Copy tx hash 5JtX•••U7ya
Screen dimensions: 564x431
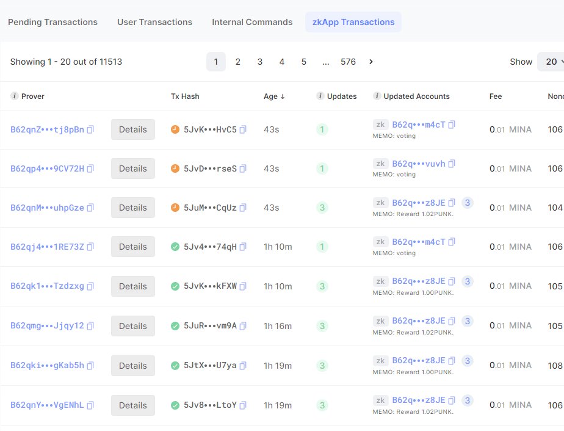coord(243,366)
